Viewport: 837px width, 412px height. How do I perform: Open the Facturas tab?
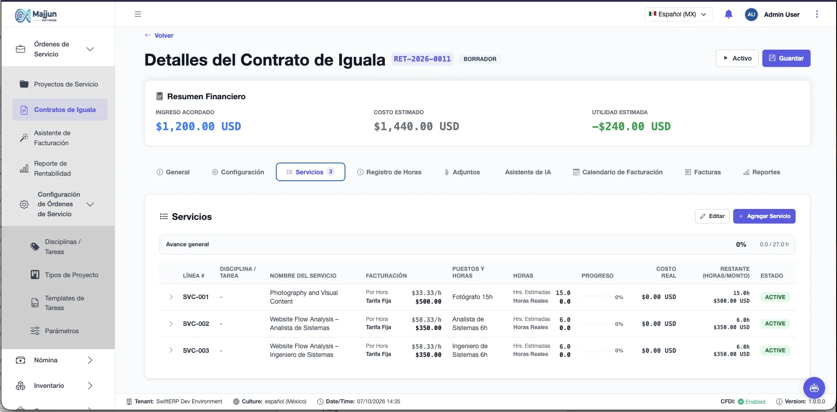coord(703,172)
